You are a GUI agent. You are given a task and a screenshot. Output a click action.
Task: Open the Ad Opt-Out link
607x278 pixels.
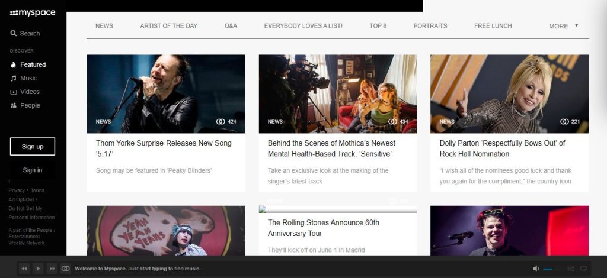[x=21, y=199]
